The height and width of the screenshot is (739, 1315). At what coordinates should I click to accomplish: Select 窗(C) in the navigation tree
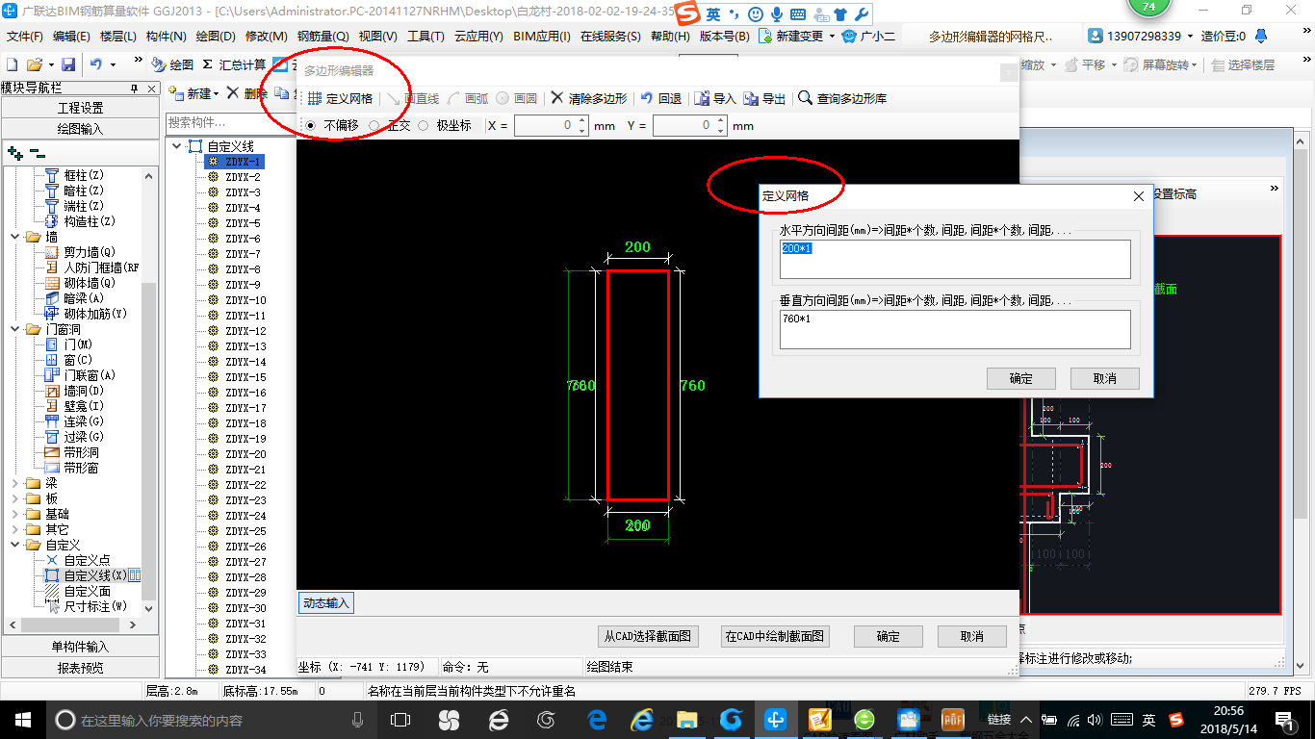(x=78, y=360)
